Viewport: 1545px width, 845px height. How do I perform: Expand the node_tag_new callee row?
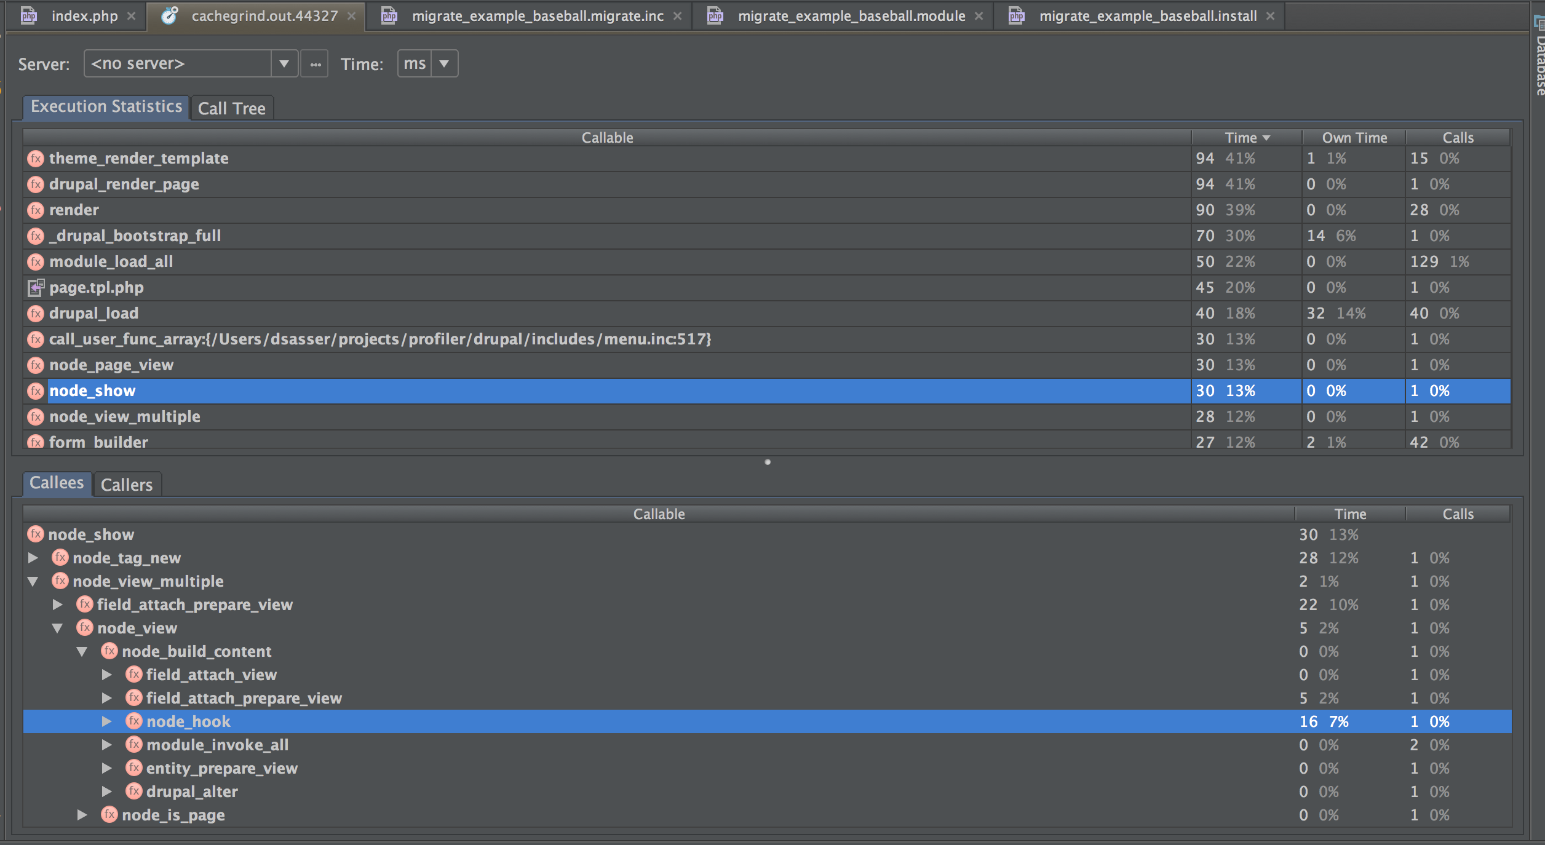33,558
